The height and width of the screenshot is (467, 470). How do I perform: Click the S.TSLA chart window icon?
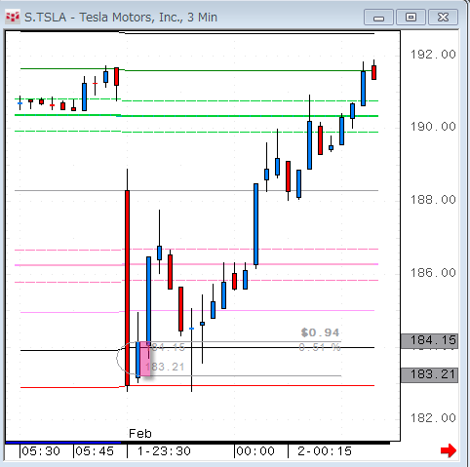pos(13,17)
